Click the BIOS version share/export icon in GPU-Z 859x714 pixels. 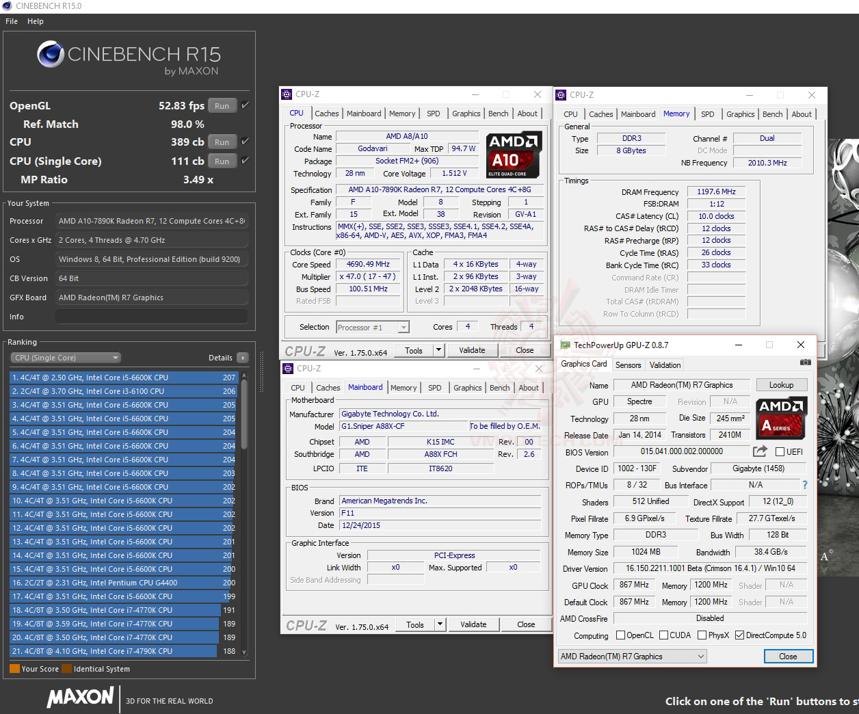(760, 451)
